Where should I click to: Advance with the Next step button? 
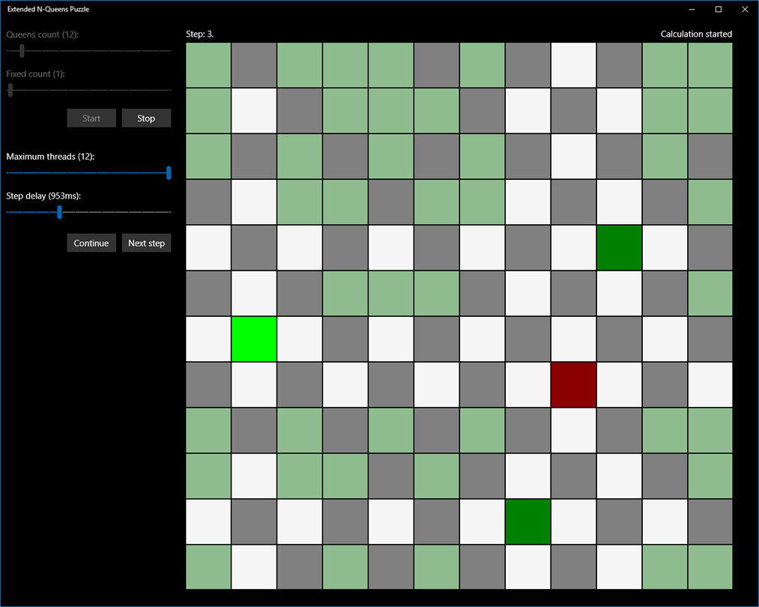tap(146, 243)
